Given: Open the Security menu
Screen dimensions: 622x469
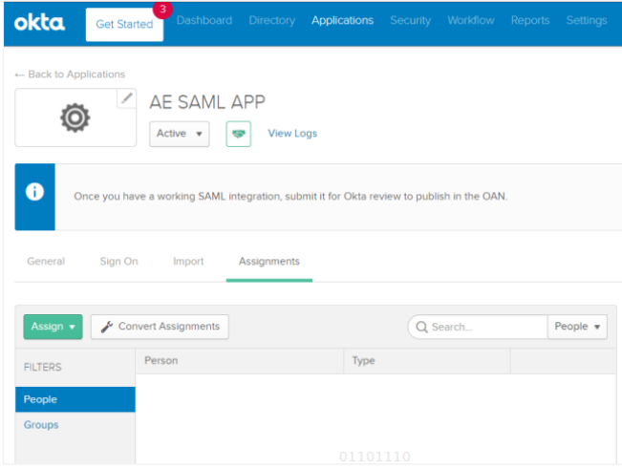Looking at the screenshot, I should [x=411, y=20].
